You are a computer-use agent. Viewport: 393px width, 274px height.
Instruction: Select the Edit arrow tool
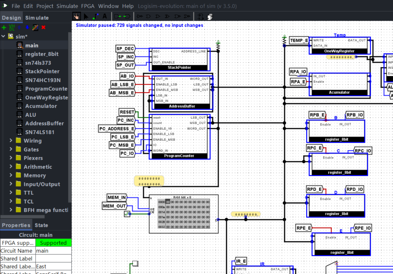click(86, 16)
